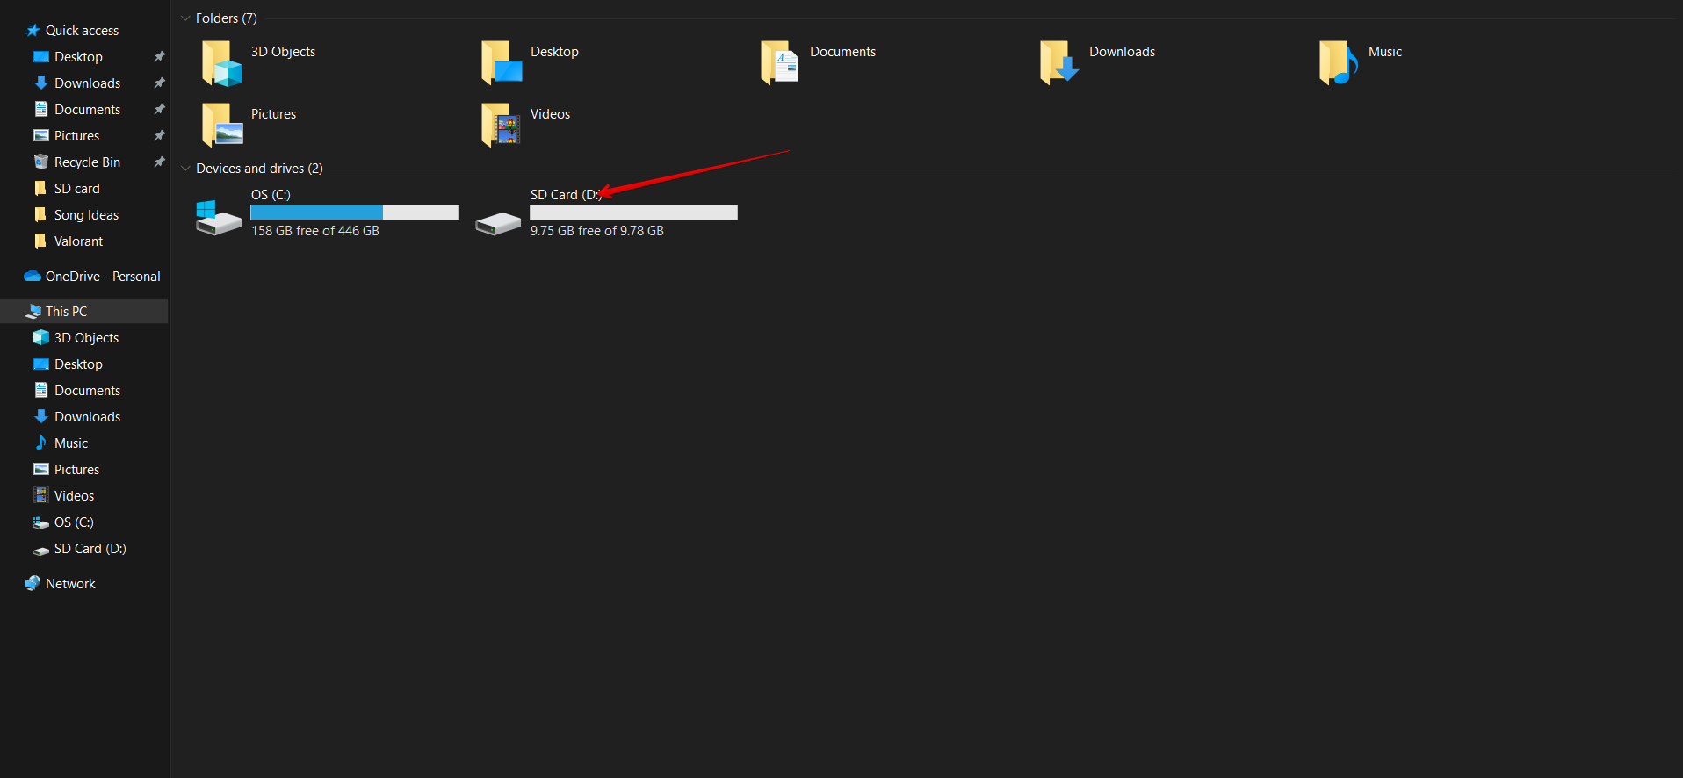This screenshot has width=1683, height=778.
Task: Click the SD Card (D:) storage usage bar
Action: (x=633, y=213)
